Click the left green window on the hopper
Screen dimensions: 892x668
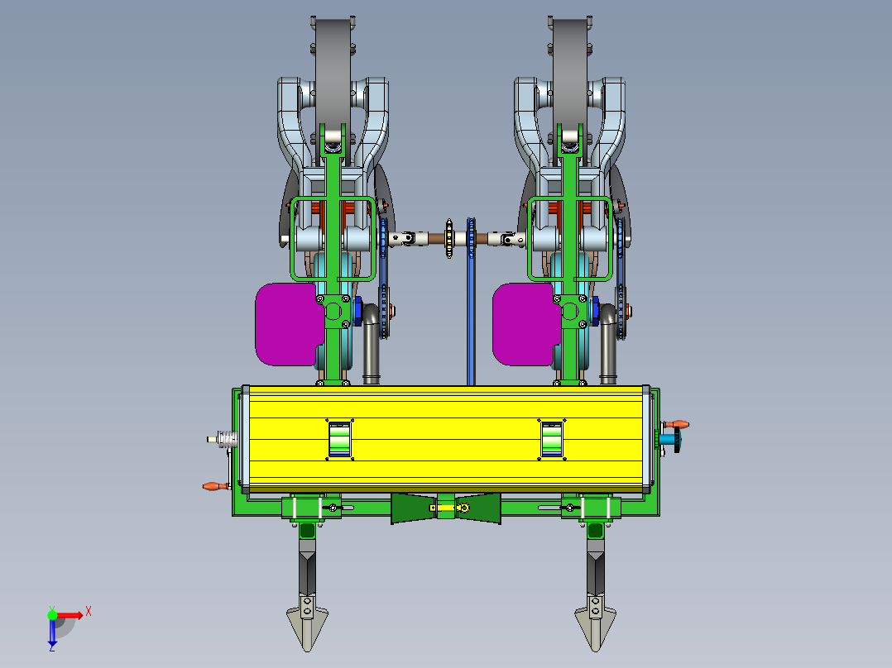(x=339, y=440)
